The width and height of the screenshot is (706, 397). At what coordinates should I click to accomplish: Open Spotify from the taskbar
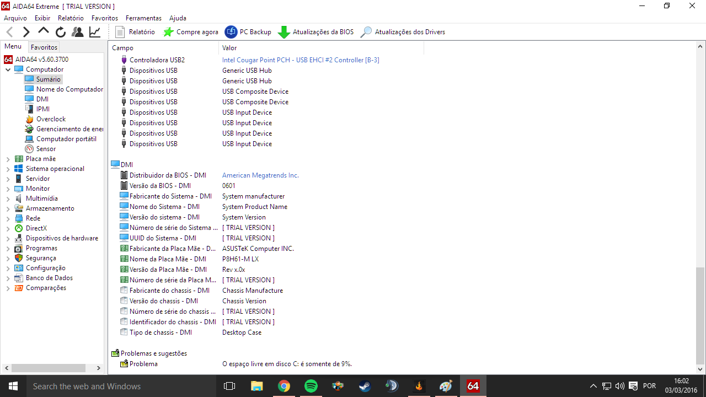point(311,386)
